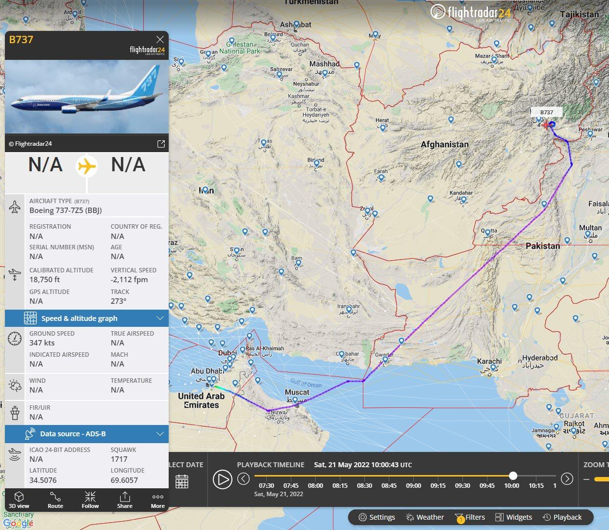The height and width of the screenshot is (530, 609).
Task: Open the playback date calendar picker
Action: [x=182, y=481]
